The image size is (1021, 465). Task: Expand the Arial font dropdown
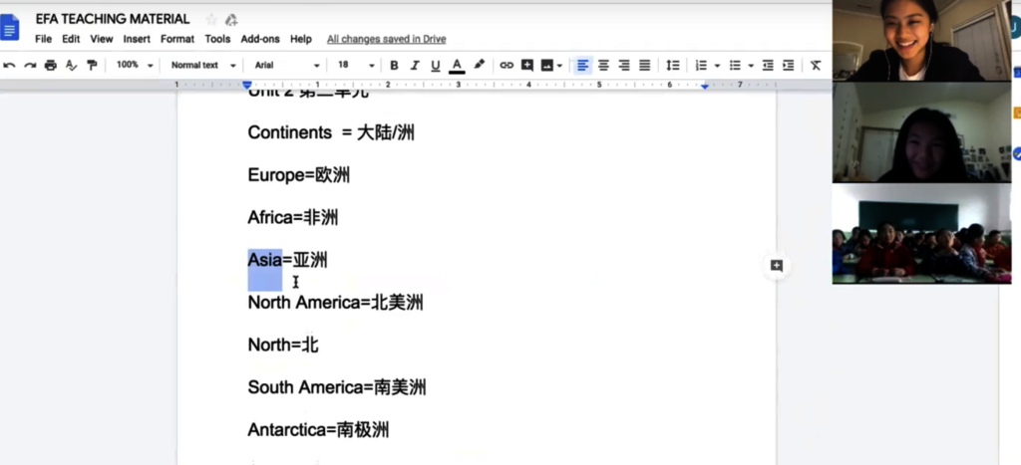[286, 66]
